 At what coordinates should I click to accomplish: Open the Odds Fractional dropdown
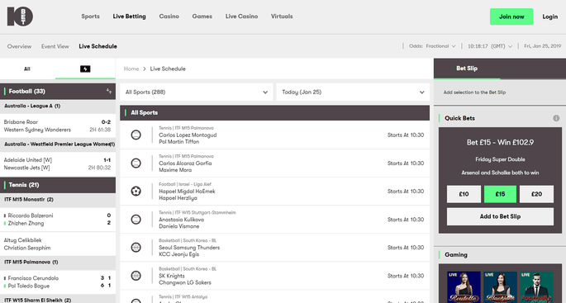coord(432,46)
